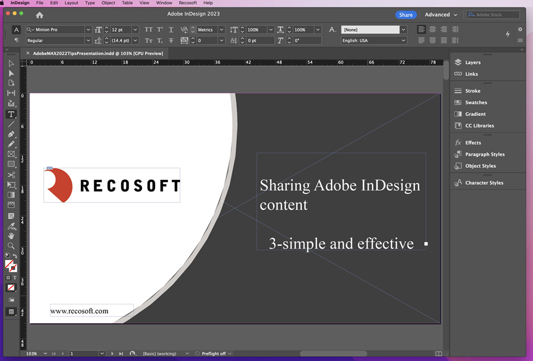This screenshot has height=361, width=533.
Task: Open the English: USA language dropdown
Action: click(x=403, y=41)
